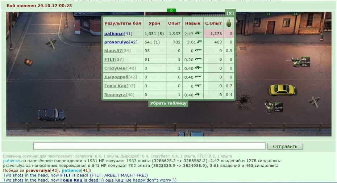Open player pravorulya profile in results table
337x183 pixels.
[x=116, y=42]
